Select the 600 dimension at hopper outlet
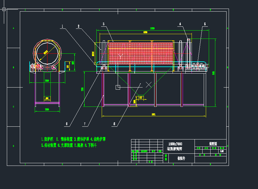 pyautogui.click(x=141, y=97)
